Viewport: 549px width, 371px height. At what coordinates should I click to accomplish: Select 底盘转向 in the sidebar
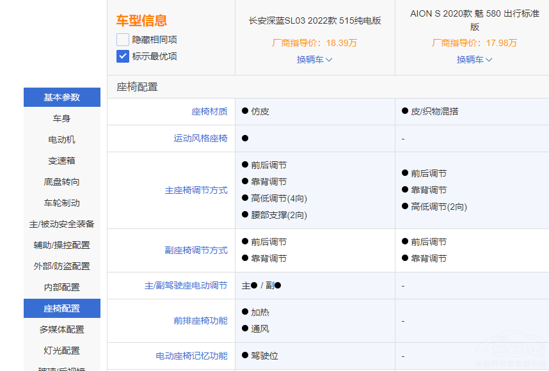click(x=61, y=181)
